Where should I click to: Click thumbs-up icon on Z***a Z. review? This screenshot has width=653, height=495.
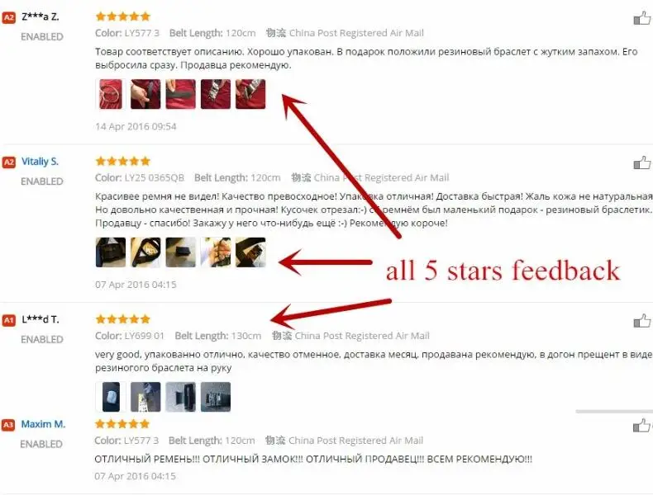[641, 18]
